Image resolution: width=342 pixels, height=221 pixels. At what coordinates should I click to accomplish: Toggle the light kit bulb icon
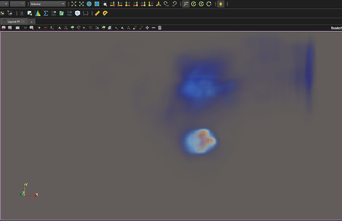(x=221, y=4)
